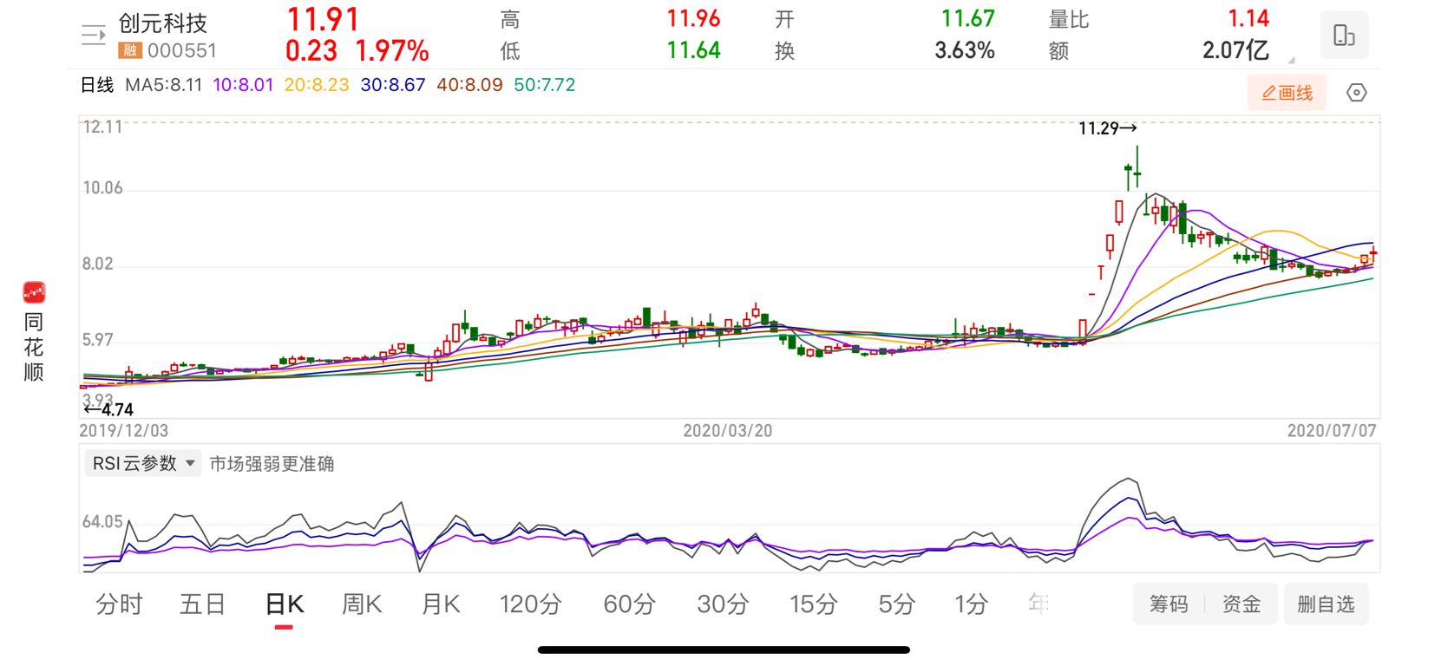
Task: Tap the 2020/03/20 date label
Action: tap(727, 431)
